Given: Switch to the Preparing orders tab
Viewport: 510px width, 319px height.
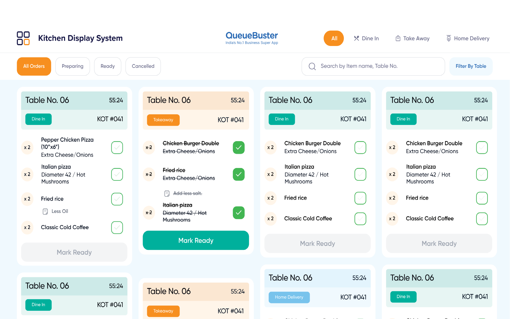Looking at the screenshot, I should 73,66.
